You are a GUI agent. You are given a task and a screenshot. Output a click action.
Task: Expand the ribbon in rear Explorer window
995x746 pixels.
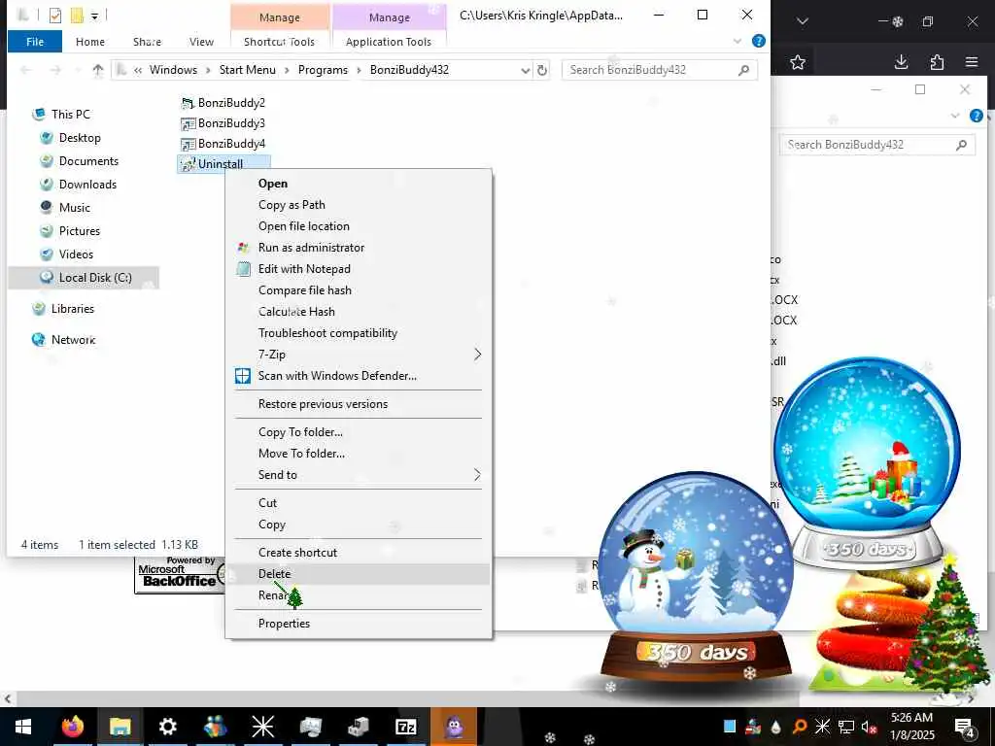[955, 116]
